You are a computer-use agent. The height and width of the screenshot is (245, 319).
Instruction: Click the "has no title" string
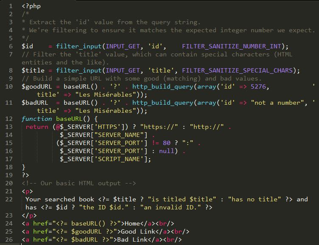(254, 200)
